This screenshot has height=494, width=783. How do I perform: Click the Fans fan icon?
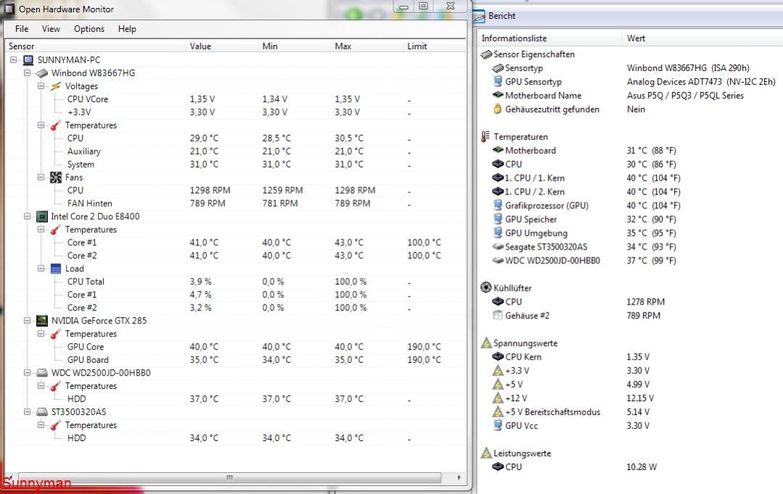(56, 178)
